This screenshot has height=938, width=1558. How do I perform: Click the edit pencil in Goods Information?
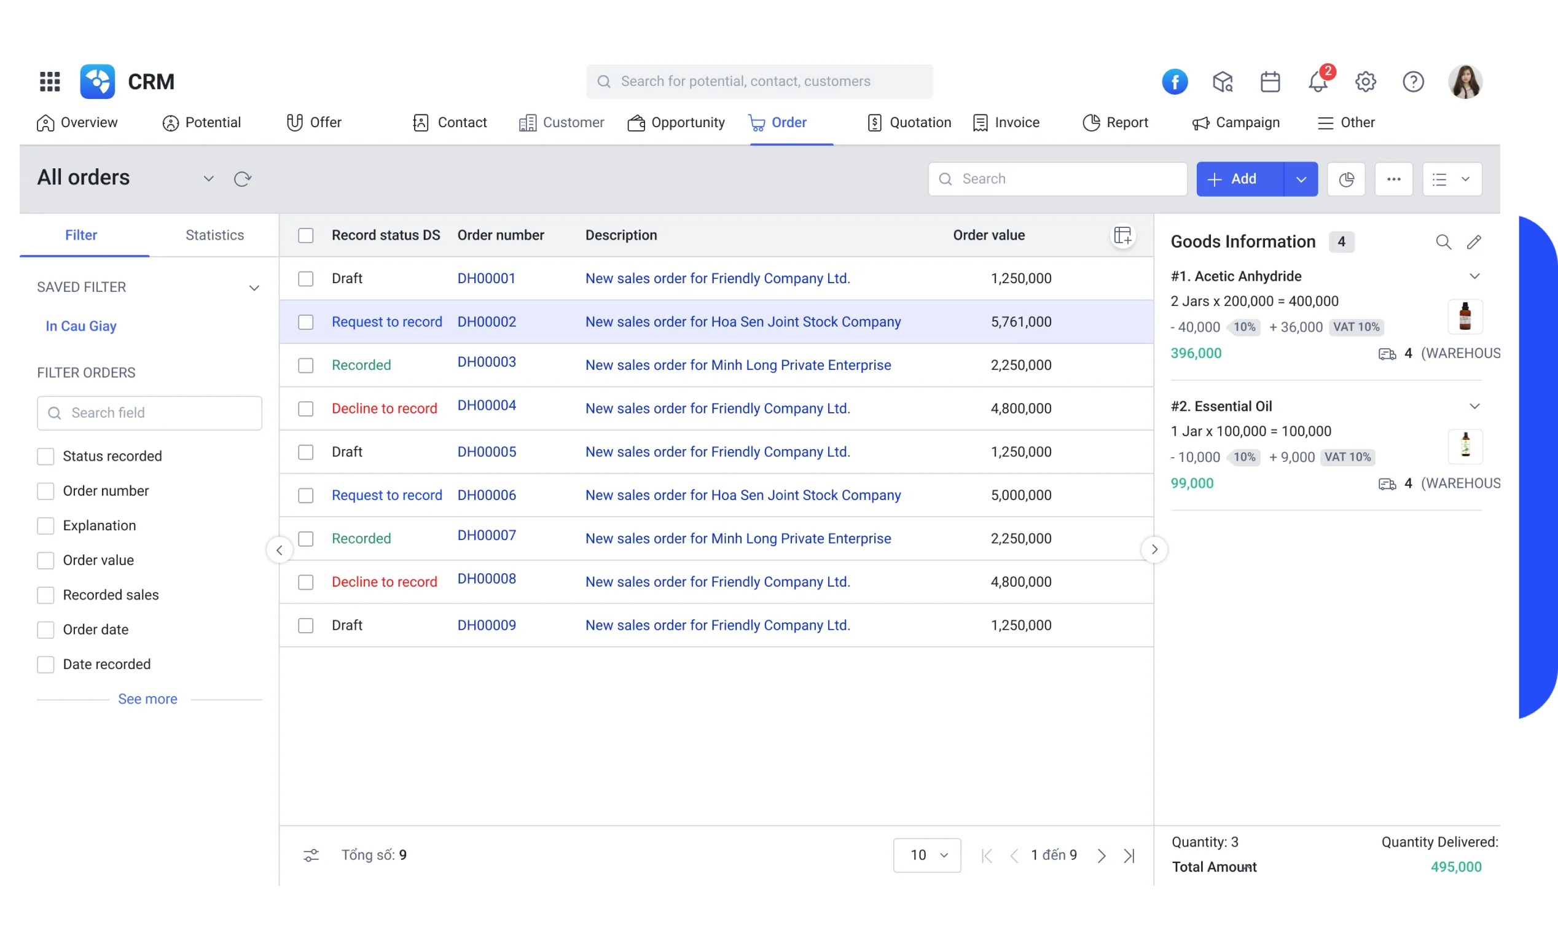(1474, 241)
